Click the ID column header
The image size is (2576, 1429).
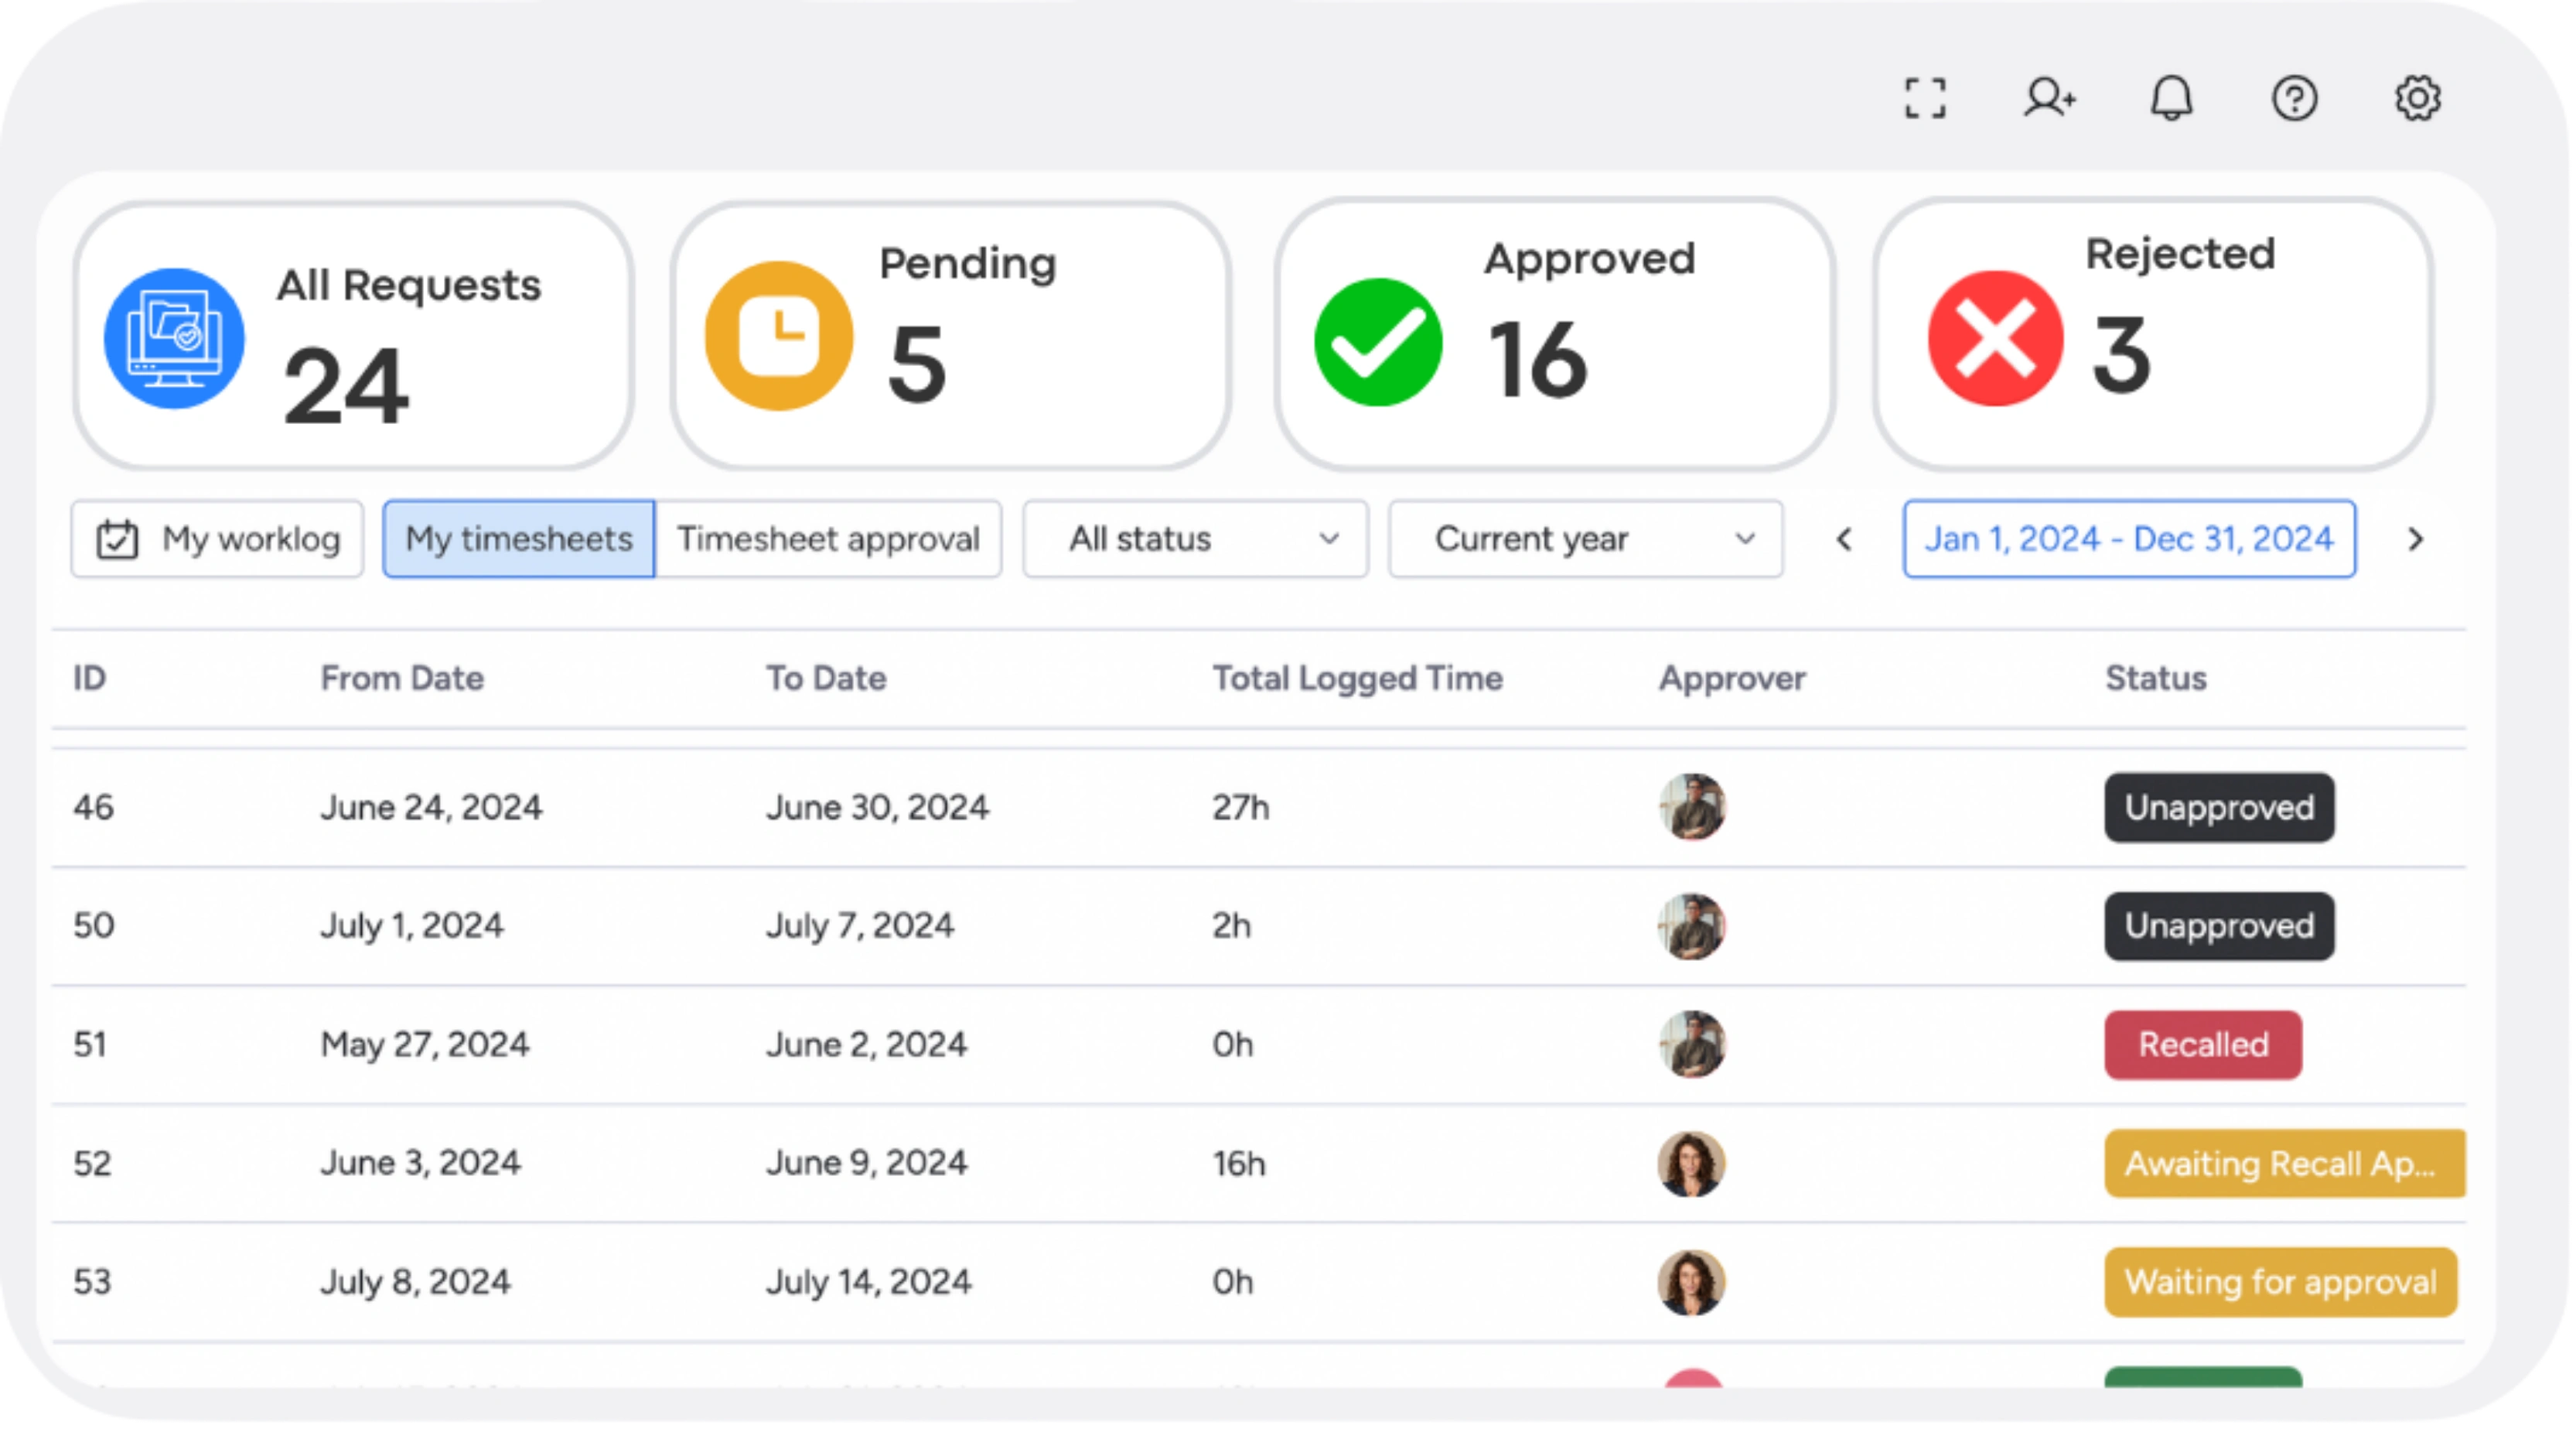[89, 679]
